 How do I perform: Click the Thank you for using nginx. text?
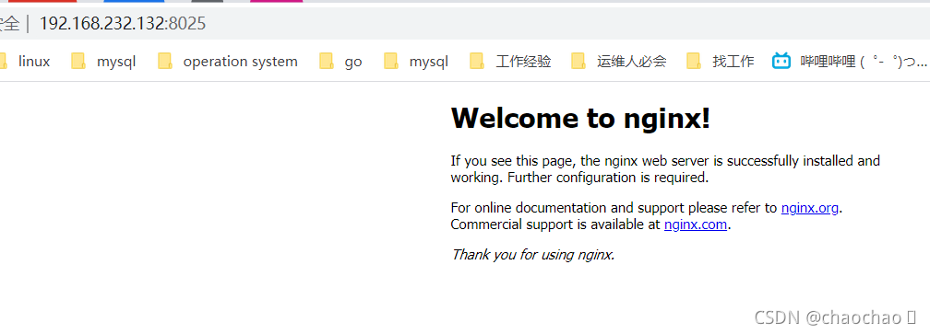point(532,255)
